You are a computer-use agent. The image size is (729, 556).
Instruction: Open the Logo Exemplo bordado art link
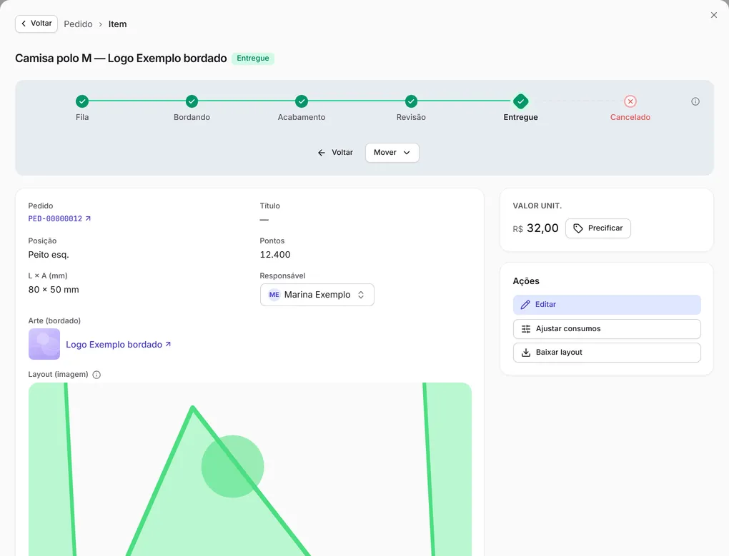pyautogui.click(x=119, y=344)
